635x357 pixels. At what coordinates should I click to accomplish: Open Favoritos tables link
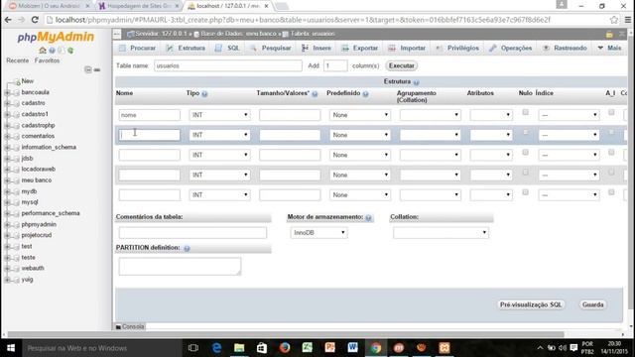(47, 60)
